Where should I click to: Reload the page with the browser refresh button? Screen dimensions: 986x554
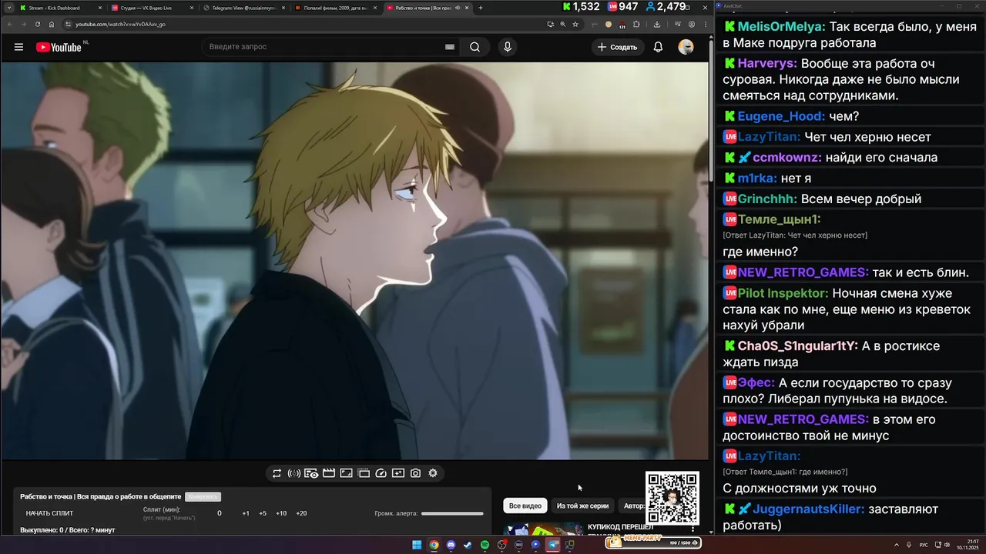coord(38,24)
